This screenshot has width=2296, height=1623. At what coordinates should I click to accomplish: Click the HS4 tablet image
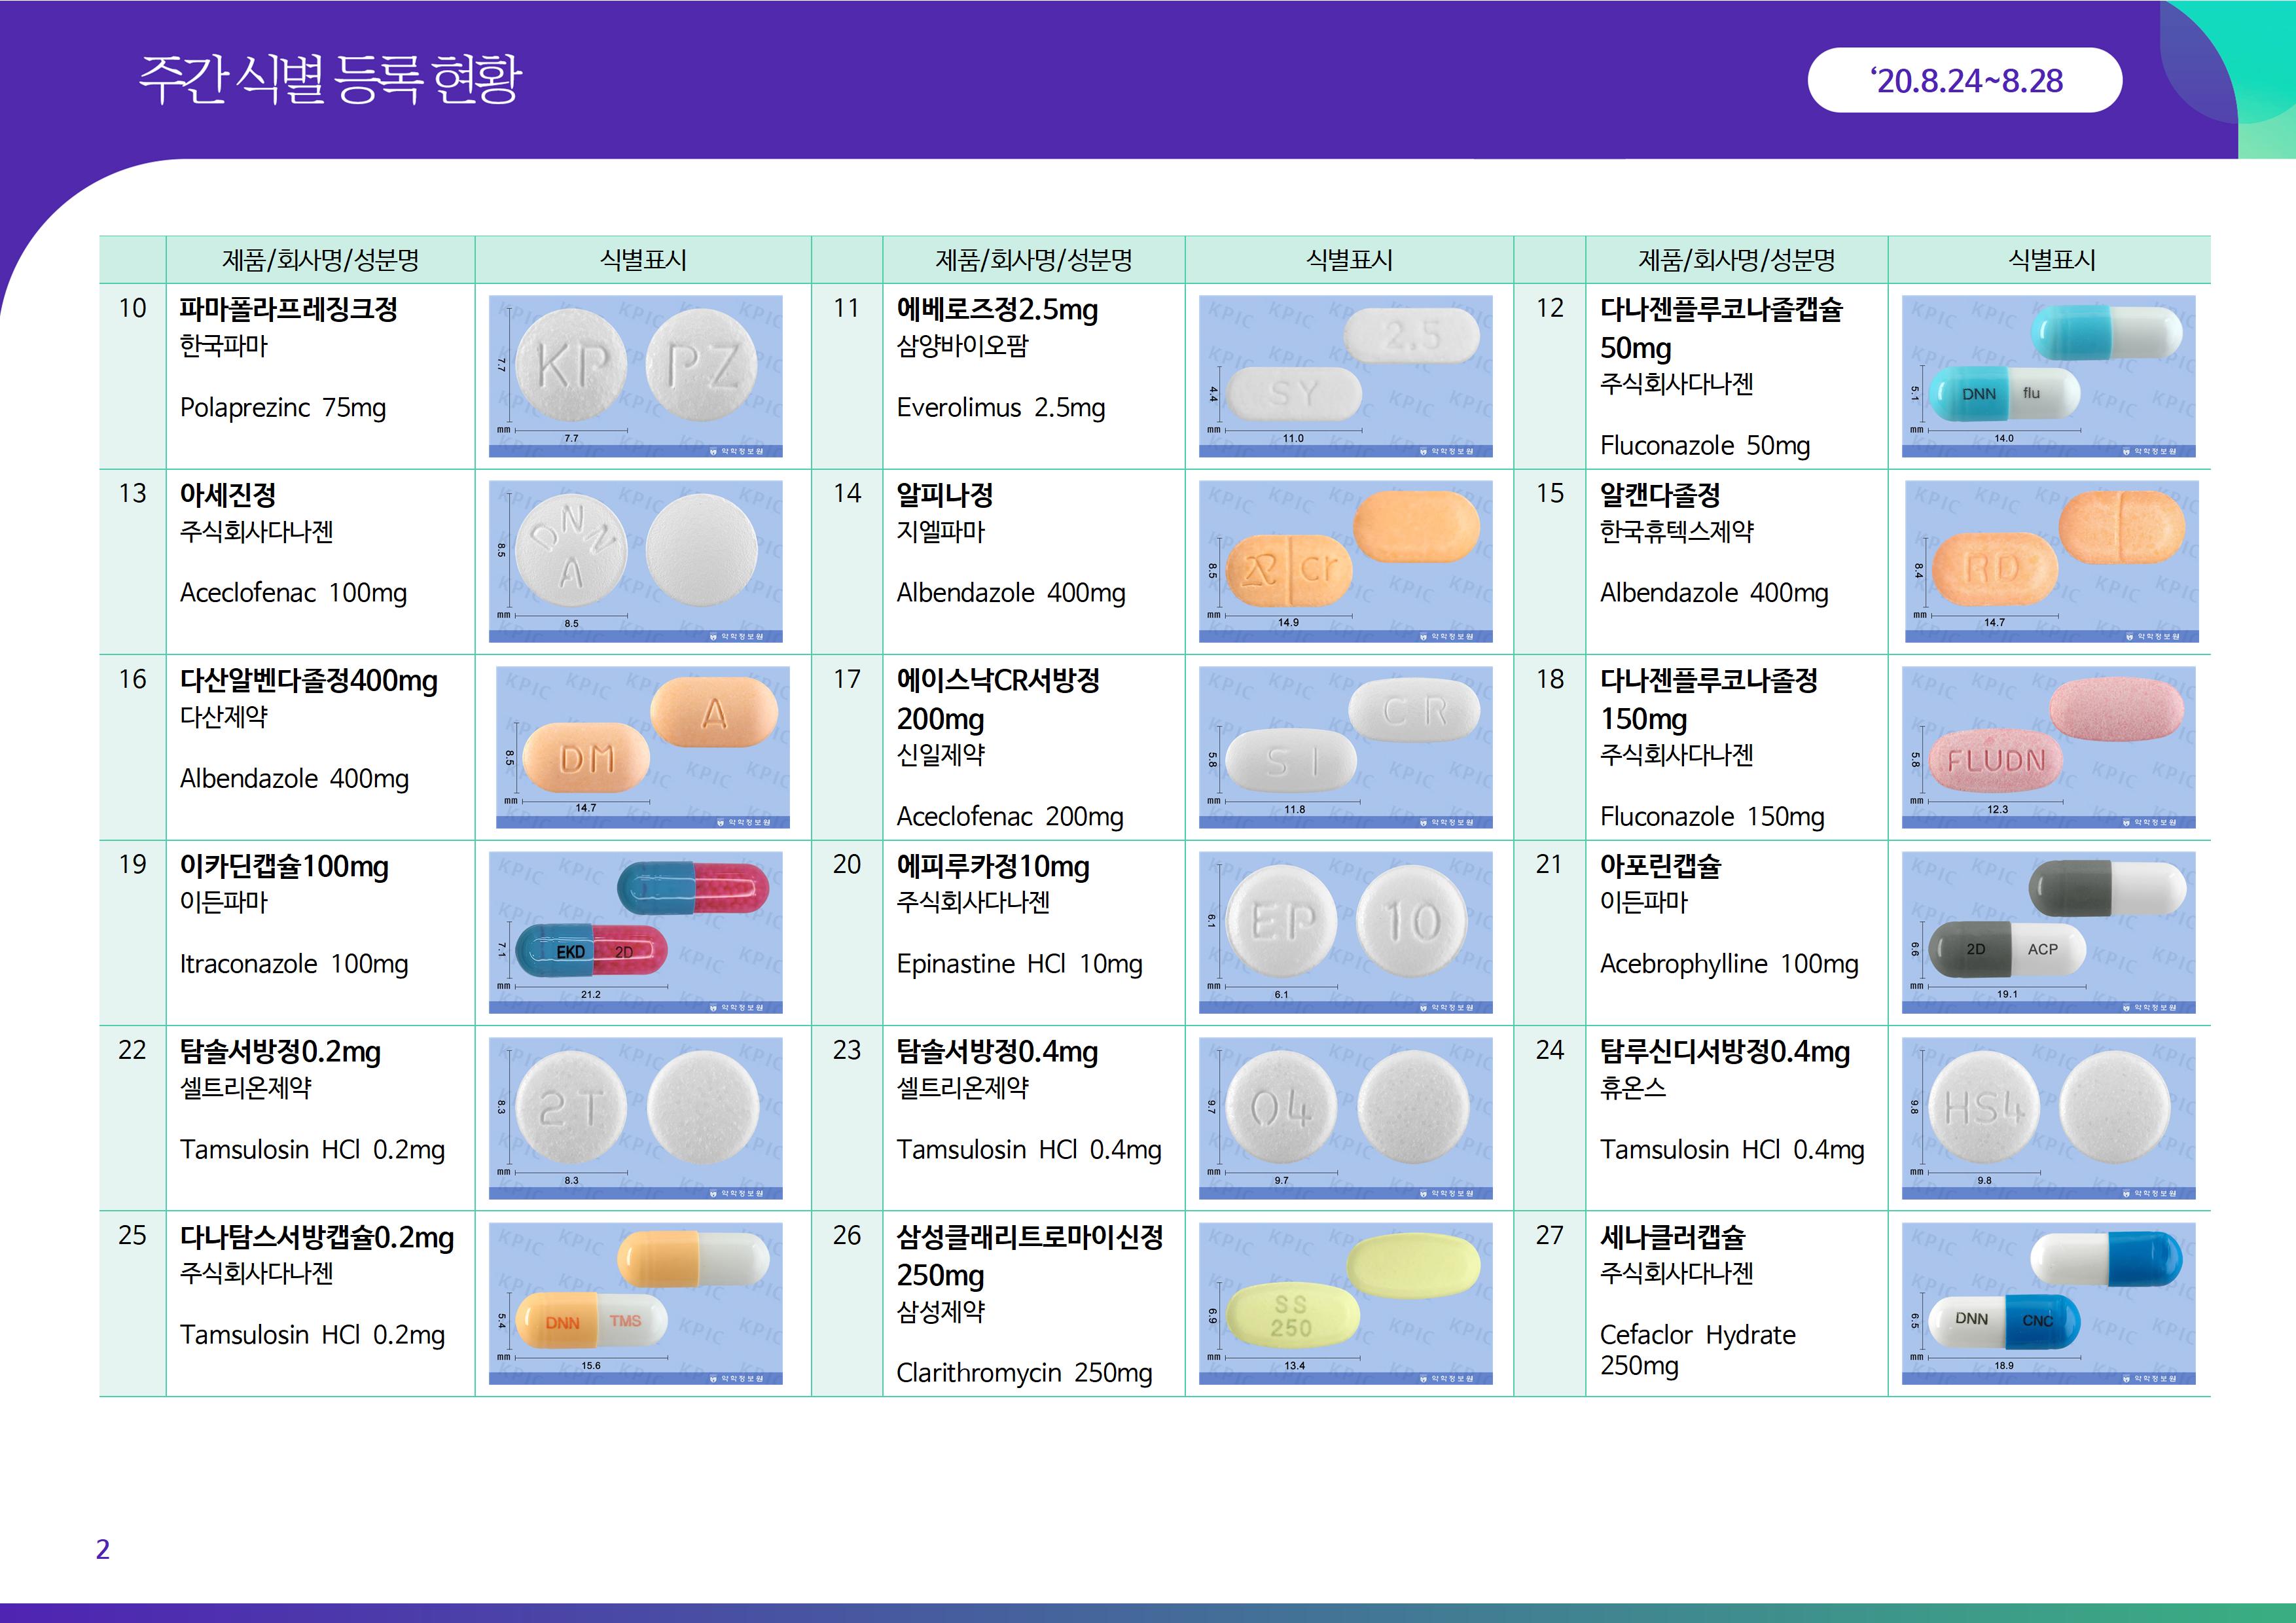(2048, 1118)
